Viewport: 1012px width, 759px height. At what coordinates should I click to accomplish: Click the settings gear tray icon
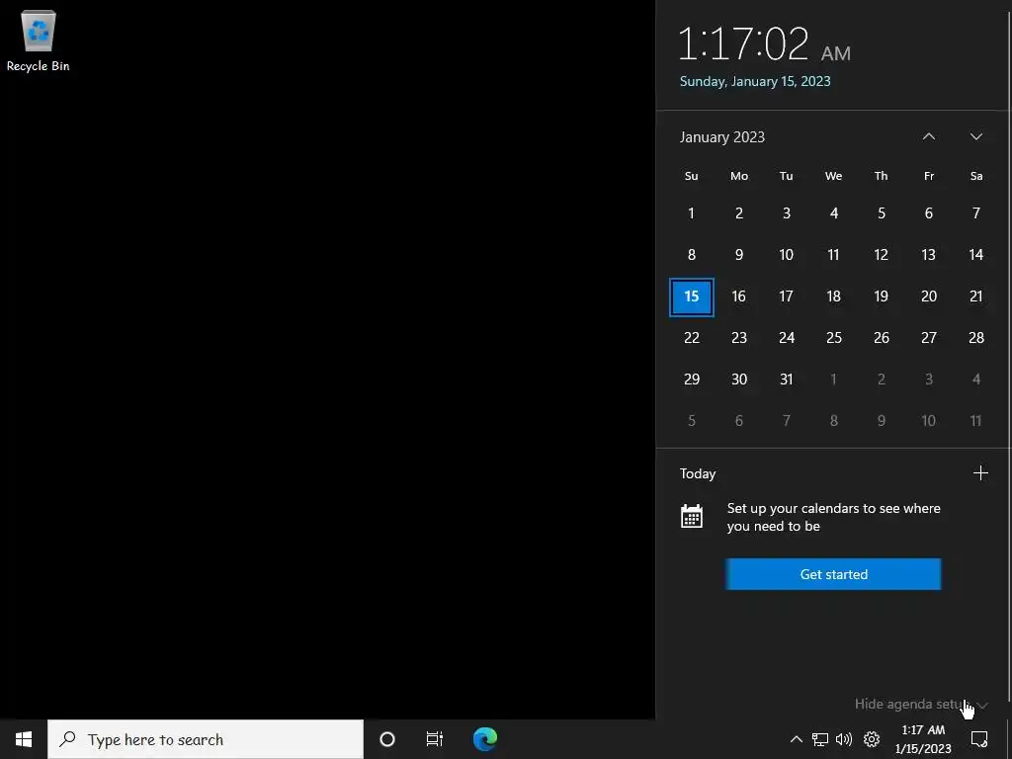click(x=872, y=739)
